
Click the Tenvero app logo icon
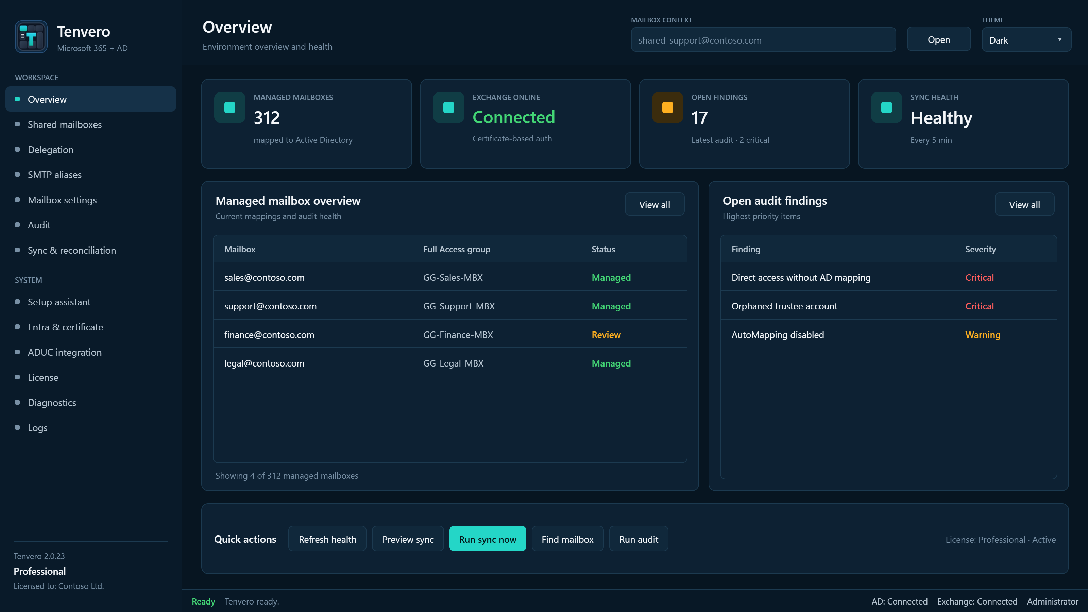tap(31, 37)
